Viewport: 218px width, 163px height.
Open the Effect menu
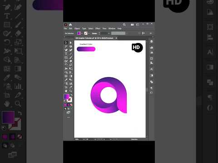pos(98,29)
